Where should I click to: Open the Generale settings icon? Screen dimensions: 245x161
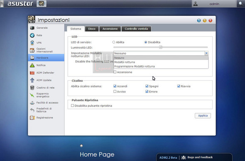point(32,28)
